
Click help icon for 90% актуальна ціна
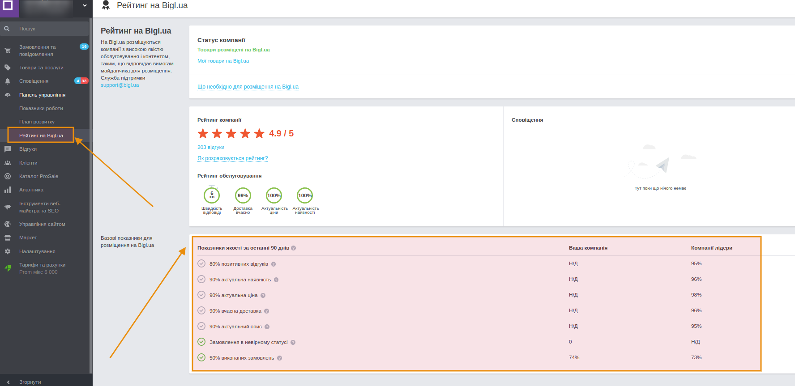click(263, 296)
